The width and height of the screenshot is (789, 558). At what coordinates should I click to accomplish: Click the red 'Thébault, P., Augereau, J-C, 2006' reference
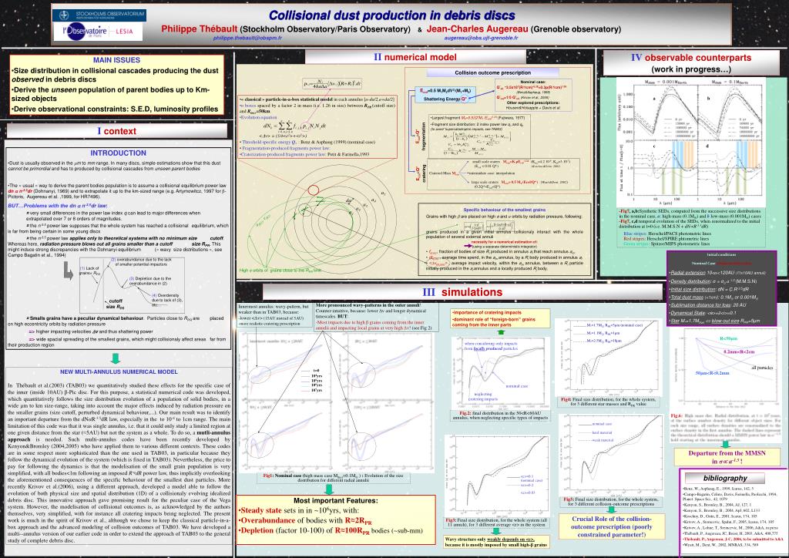tap(734, 539)
